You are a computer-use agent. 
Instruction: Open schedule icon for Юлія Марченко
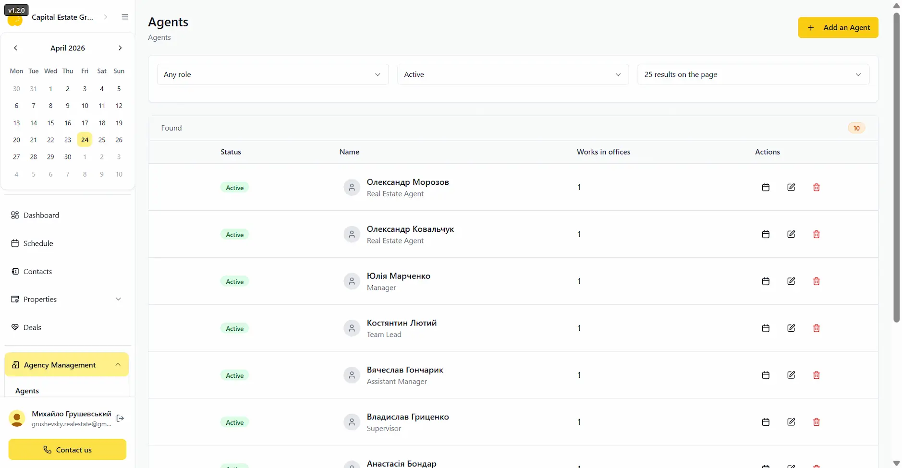click(x=766, y=281)
